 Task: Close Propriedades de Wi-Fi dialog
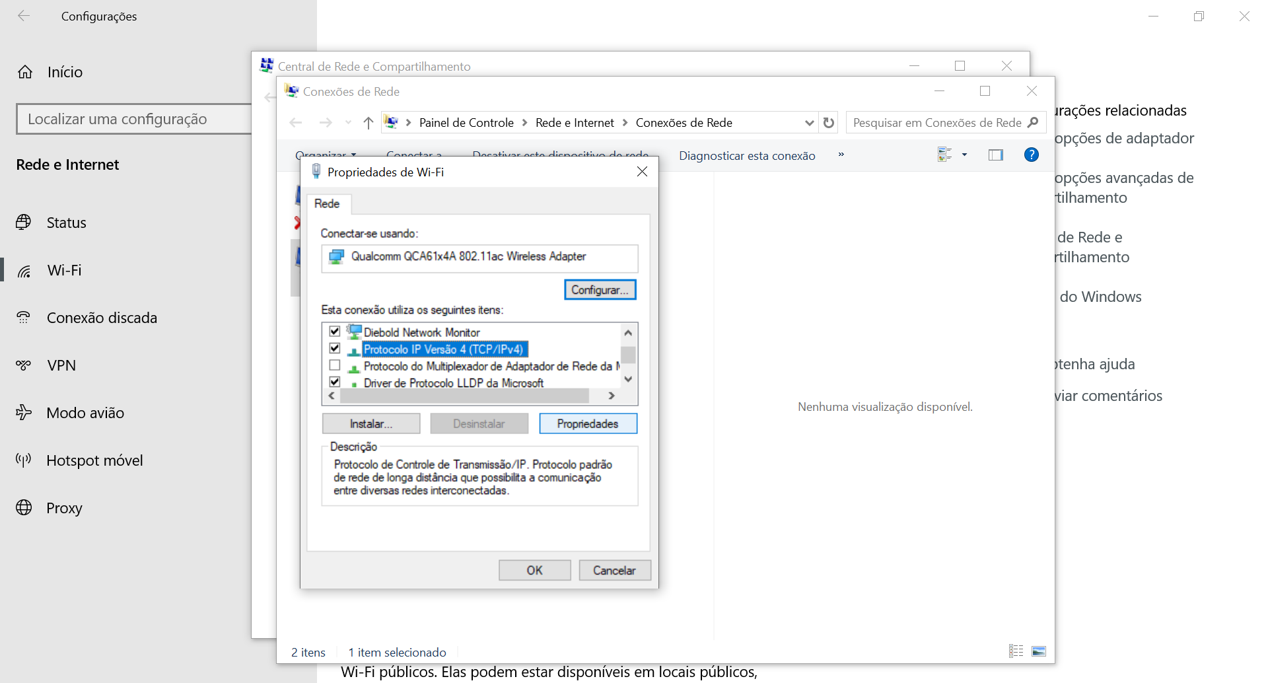point(642,172)
